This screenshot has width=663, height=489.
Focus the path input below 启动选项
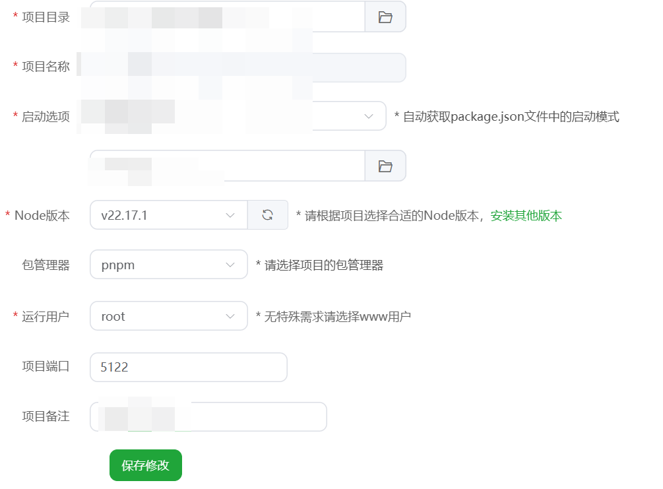click(x=228, y=166)
